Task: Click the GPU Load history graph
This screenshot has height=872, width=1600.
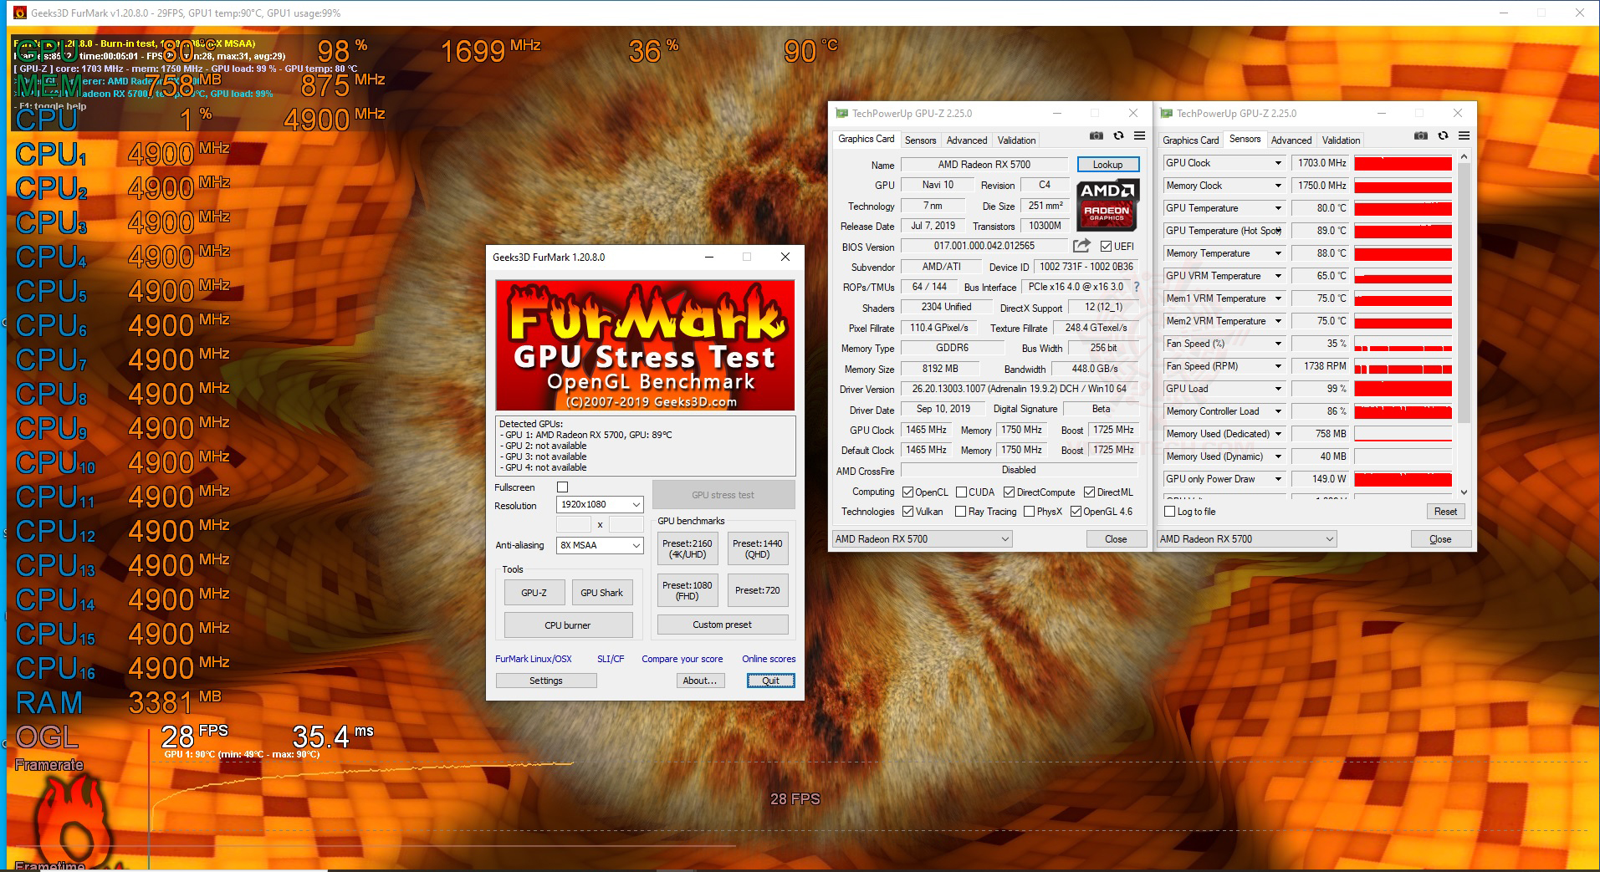Action: [1403, 389]
